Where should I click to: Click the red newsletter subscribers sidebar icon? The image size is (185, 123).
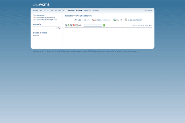(x=34, y=18)
